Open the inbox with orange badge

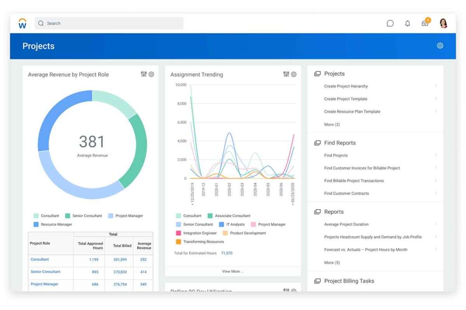coord(424,24)
